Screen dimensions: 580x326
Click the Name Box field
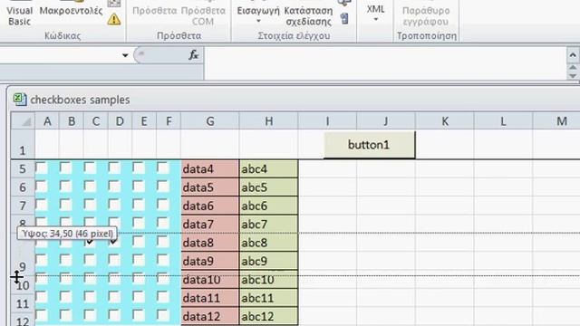click(60, 55)
